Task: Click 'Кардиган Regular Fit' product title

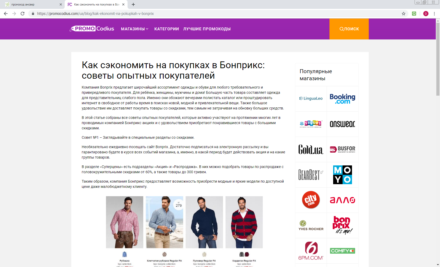Action: tap(244, 261)
